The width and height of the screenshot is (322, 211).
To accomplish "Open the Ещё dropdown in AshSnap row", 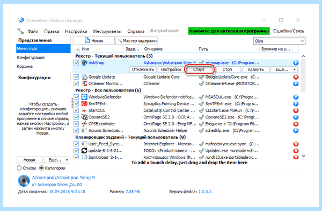I will 284,69.
